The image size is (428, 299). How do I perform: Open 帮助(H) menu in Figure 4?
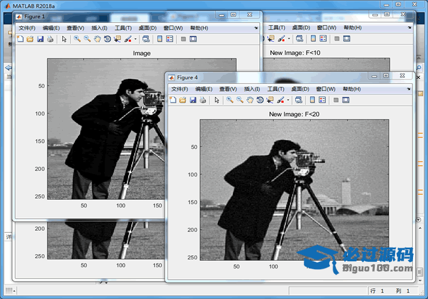click(351, 89)
